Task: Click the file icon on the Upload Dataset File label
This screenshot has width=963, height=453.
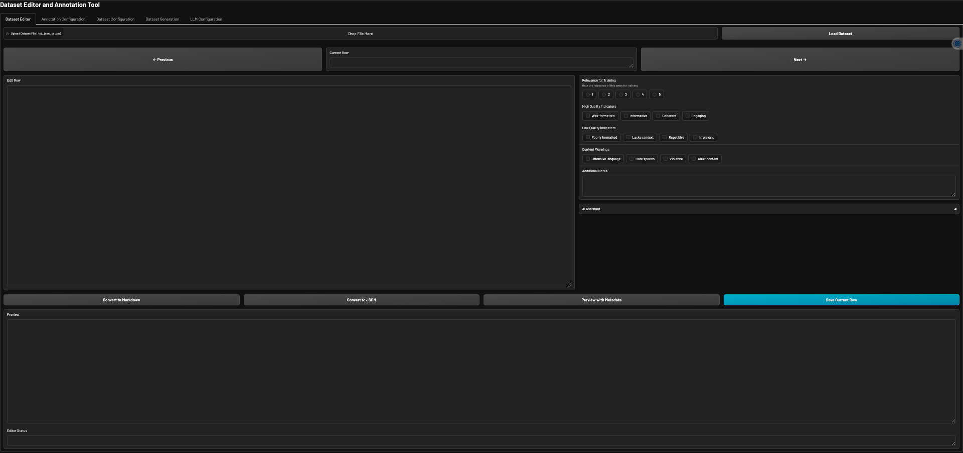Action: pyautogui.click(x=8, y=34)
